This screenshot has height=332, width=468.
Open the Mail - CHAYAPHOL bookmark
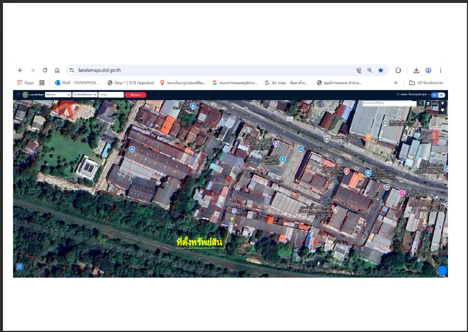(77, 82)
